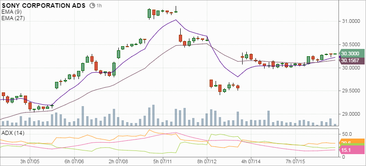Click the 4h 07/14 date label
The width and height of the screenshot is (366, 166).
point(251,161)
